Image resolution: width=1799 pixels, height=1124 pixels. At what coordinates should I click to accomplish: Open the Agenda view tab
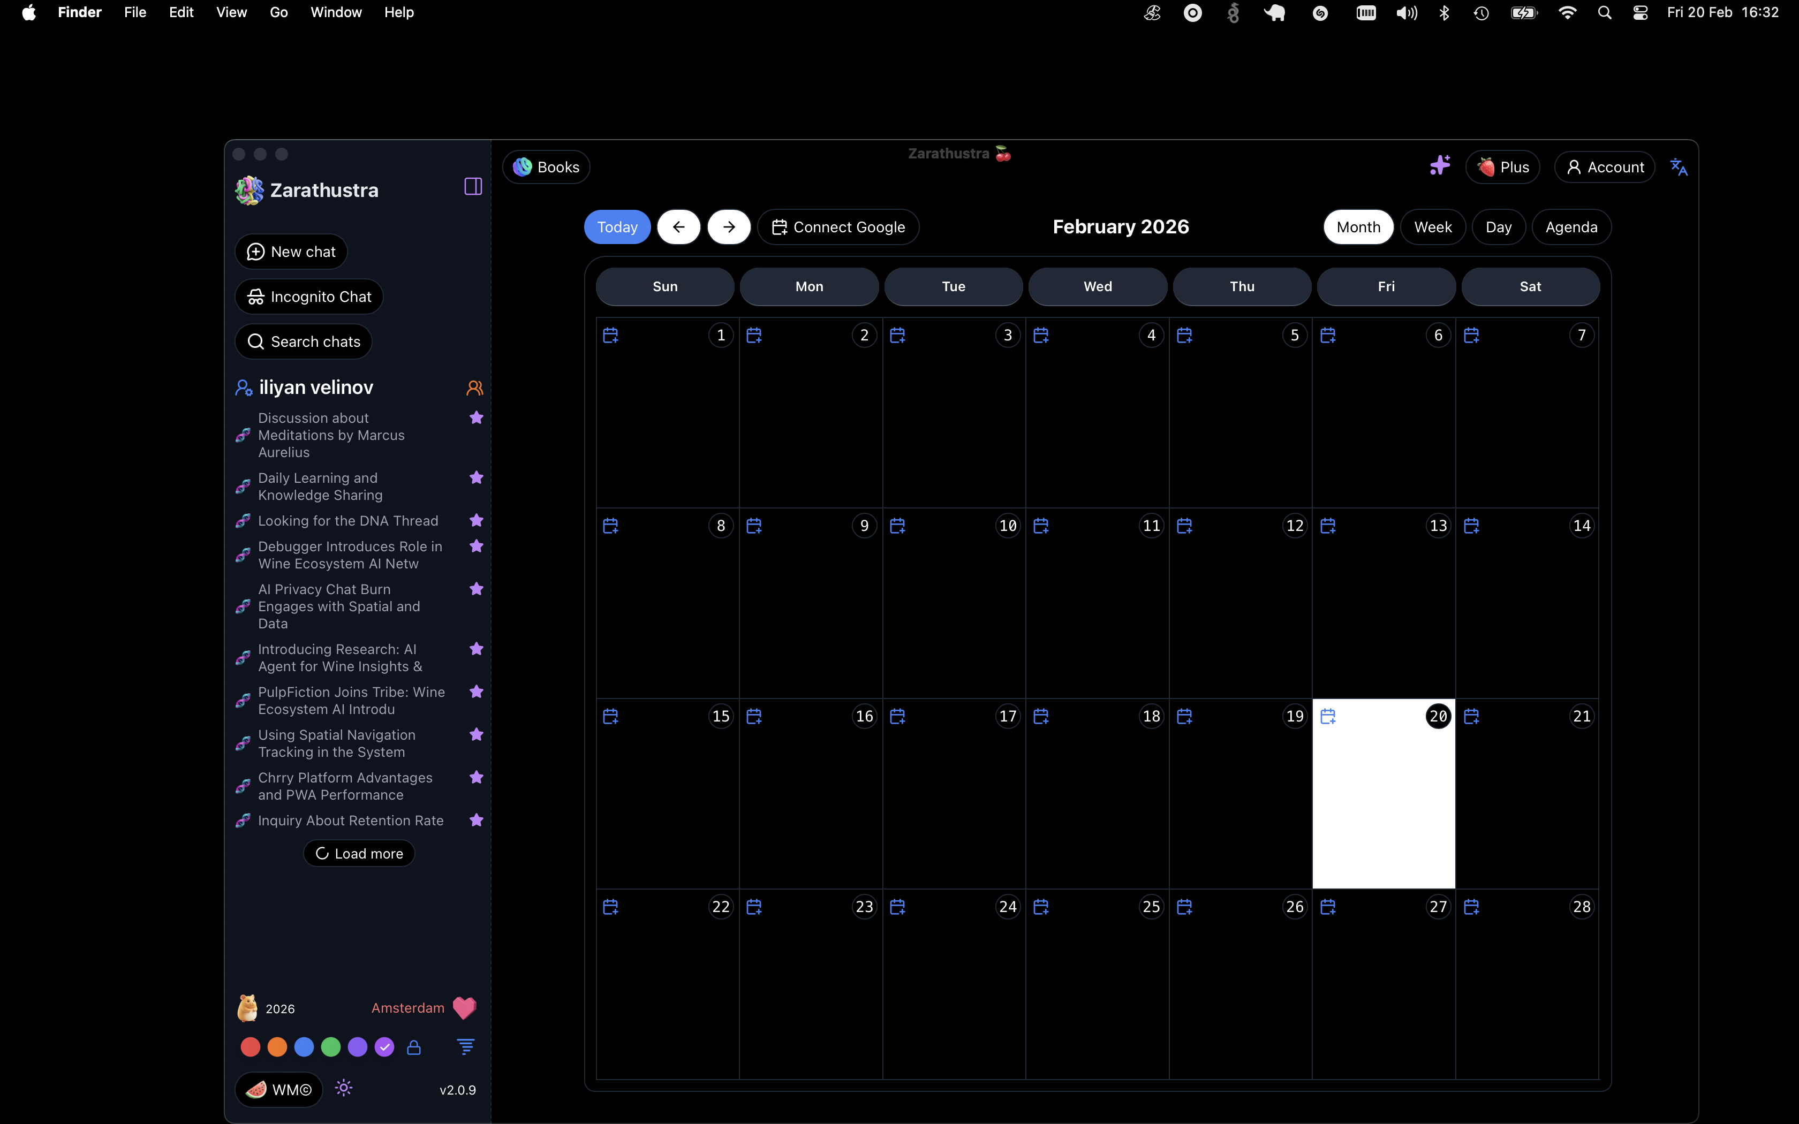tap(1571, 227)
